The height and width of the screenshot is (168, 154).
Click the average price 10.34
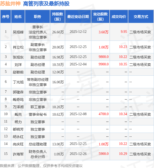pyautogui.click(x=123, y=114)
